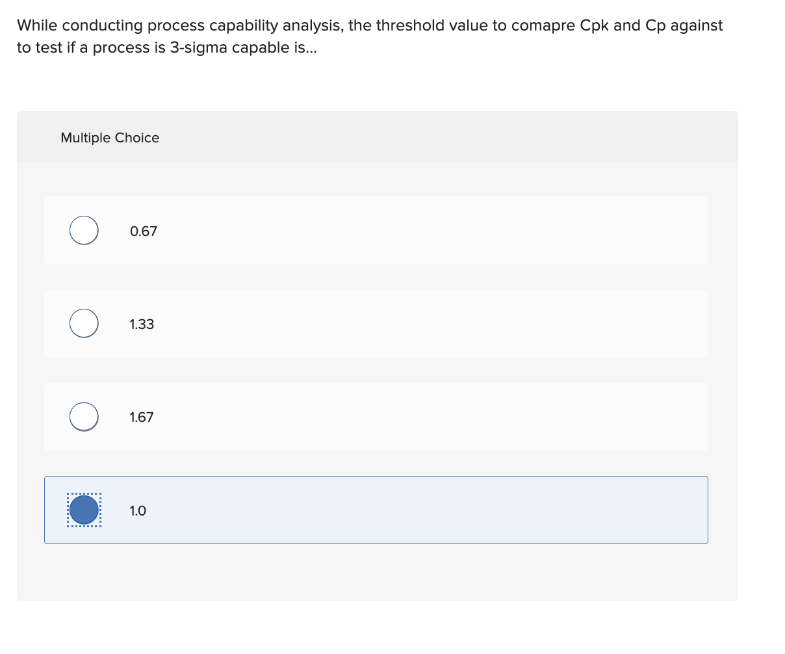
Task: Click inside the gray question panel area
Action: click(377, 572)
